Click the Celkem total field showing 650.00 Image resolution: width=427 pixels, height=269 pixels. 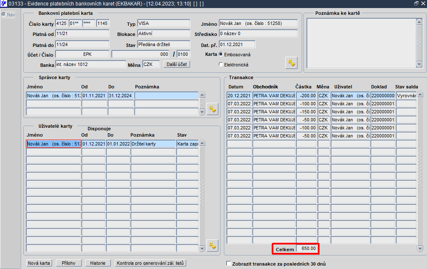306,248
